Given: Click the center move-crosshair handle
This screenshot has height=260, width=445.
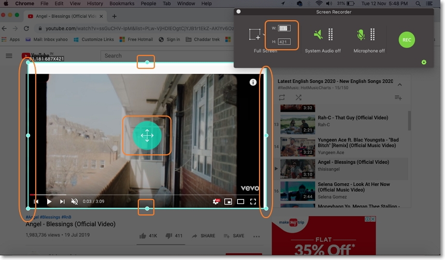Looking at the screenshot, I should (x=147, y=136).
